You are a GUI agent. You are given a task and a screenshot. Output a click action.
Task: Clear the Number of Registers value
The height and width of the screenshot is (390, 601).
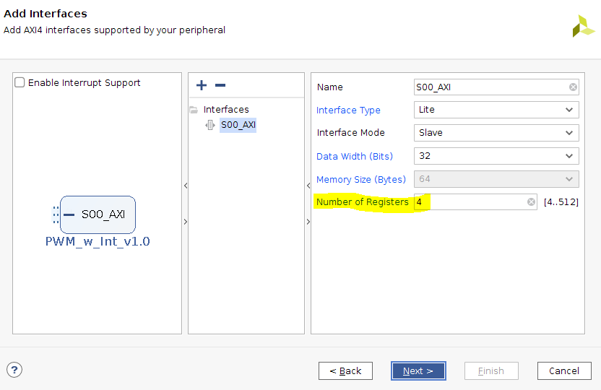[x=531, y=202]
